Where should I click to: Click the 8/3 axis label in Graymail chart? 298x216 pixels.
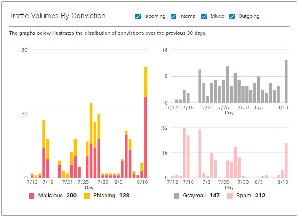(259, 107)
